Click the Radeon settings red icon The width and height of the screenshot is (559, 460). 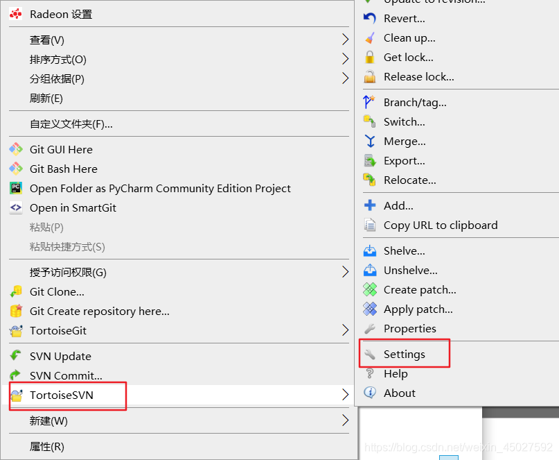click(16, 15)
